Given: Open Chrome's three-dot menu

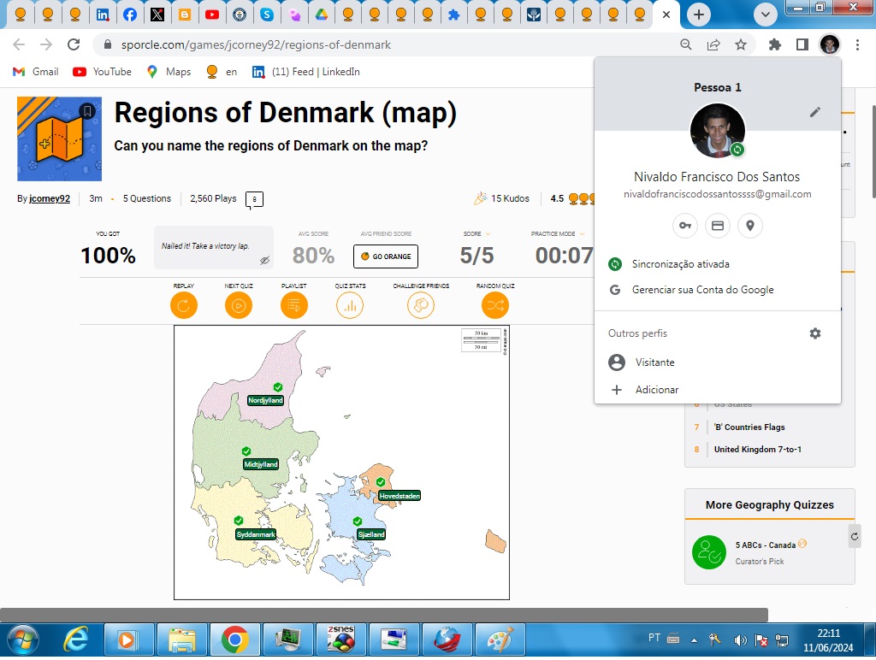Looking at the screenshot, I should [x=858, y=44].
